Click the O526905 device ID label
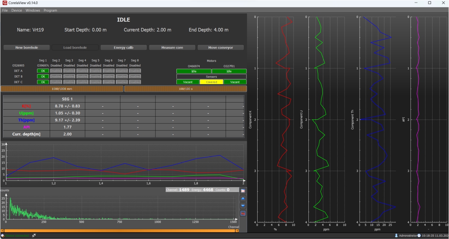The image size is (449, 239). coord(18,66)
